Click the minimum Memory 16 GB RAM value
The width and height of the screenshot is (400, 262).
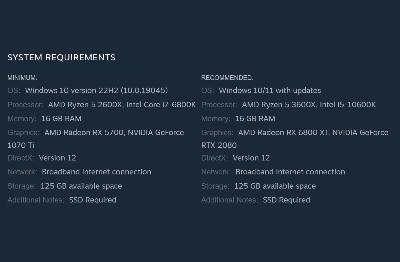pos(61,119)
